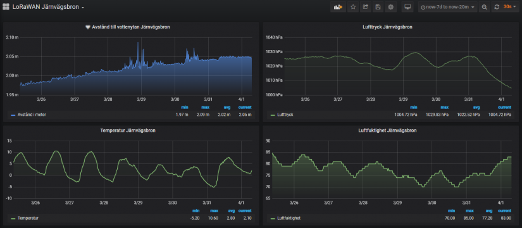The image size is (522, 228).
Task: Toggle the Luftfuktighet legend series
Action: click(x=289, y=218)
